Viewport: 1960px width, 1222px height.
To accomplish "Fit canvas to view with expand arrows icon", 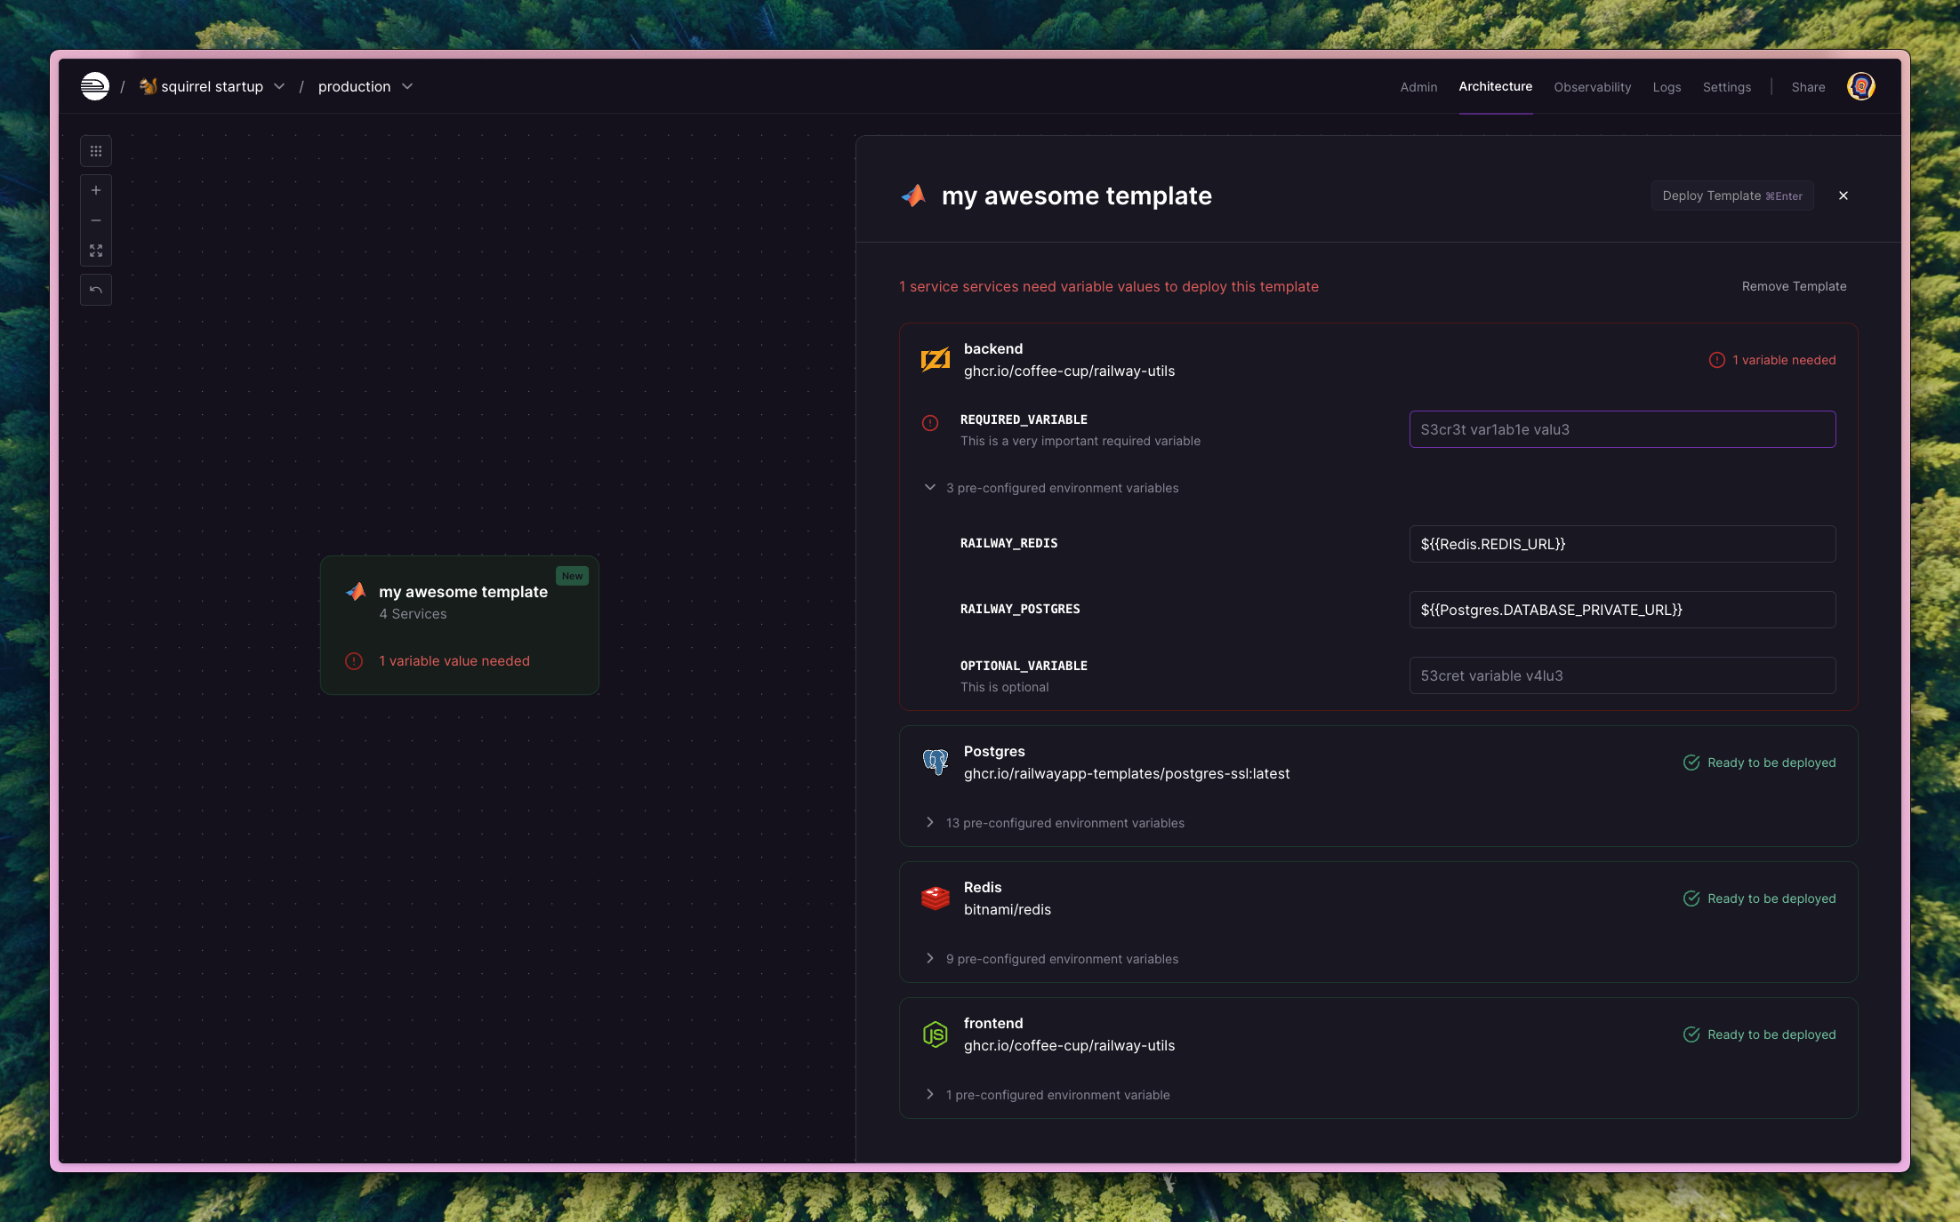I will point(95,250).
